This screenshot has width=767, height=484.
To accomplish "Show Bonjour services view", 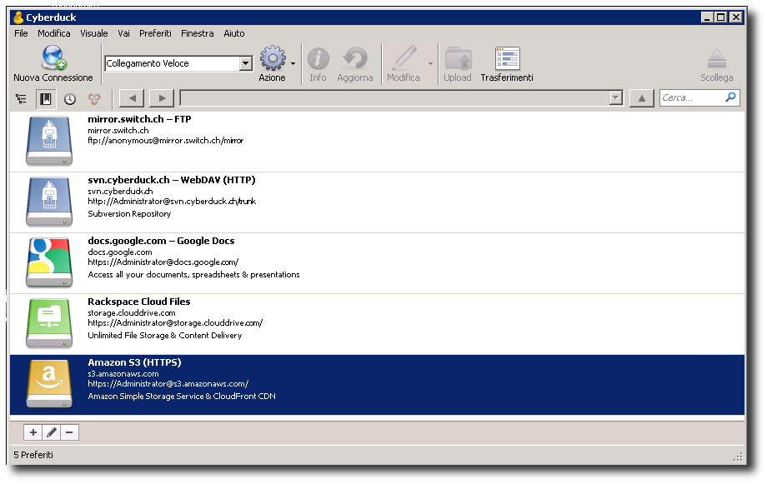I will (94, 99).
